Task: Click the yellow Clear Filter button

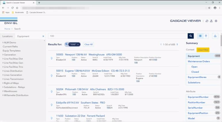Action: coord(203,50)
